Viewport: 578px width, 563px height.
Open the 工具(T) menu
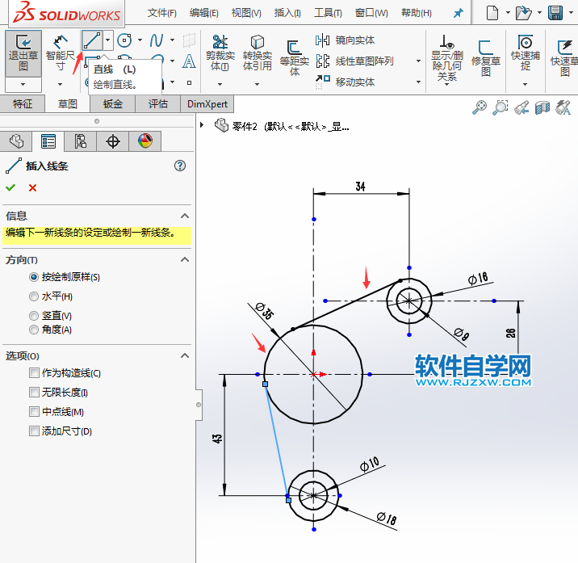tap(328, 13)
